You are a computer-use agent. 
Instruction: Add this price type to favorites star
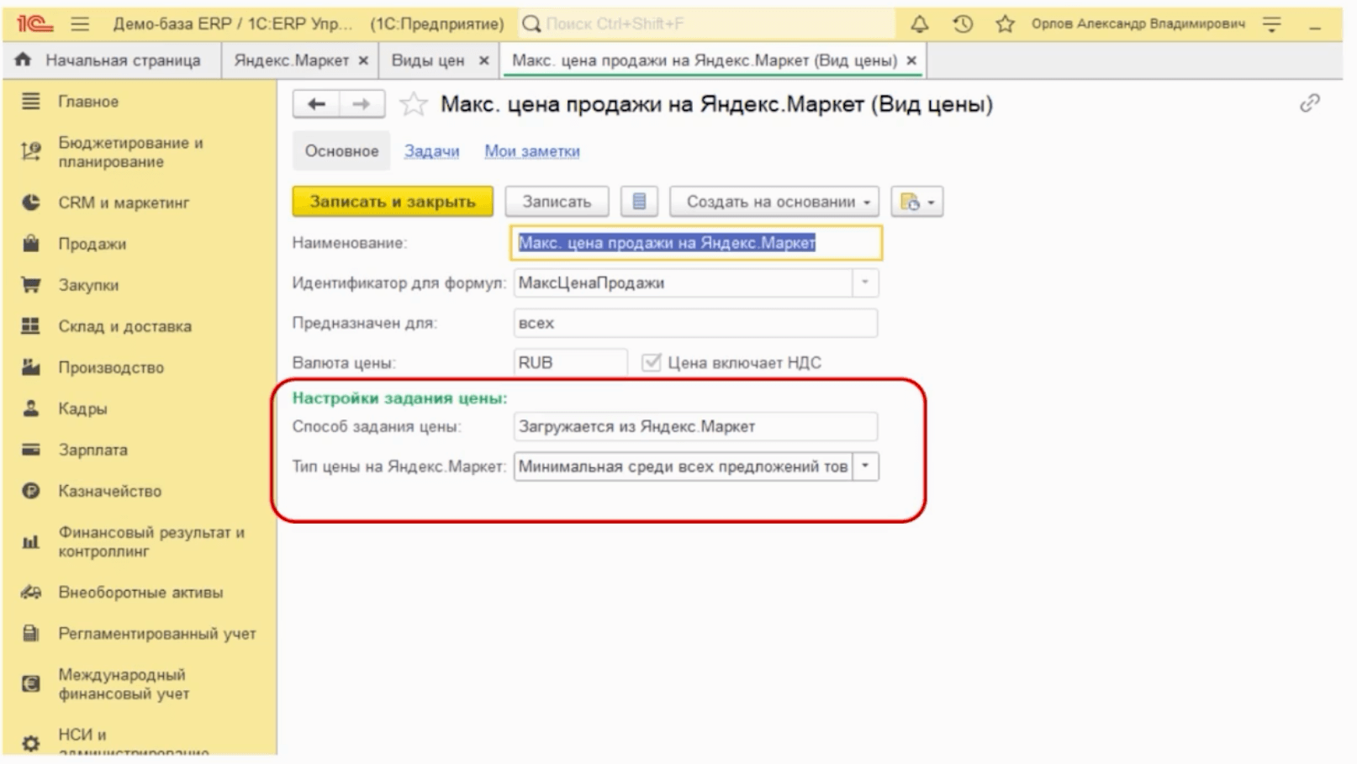413,104
